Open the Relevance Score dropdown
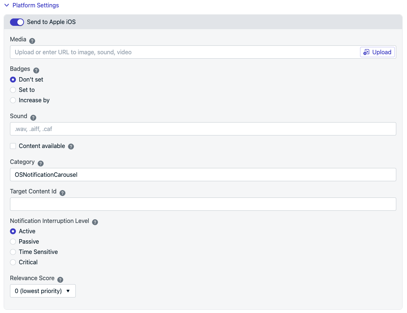 point(43,291)
